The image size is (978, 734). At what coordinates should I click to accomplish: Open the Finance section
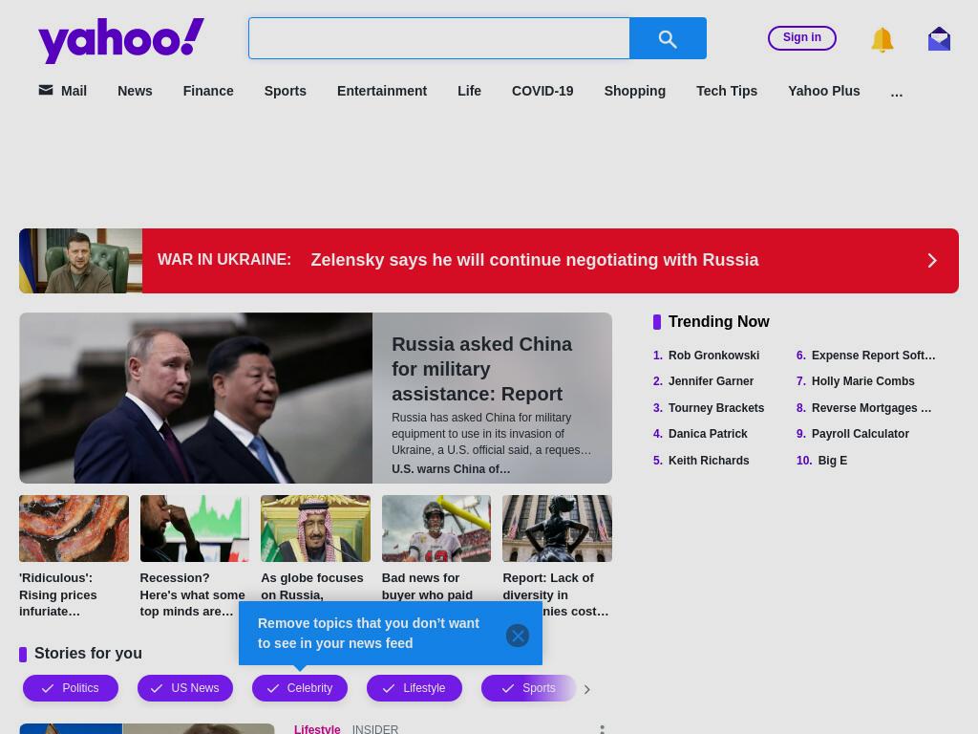[207, 91]
